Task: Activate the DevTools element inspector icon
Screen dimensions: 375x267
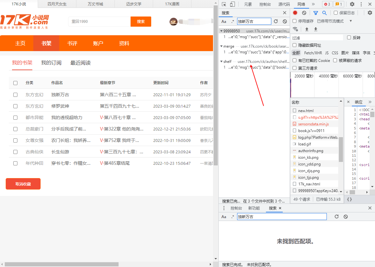Action: [x=224, y=4]
